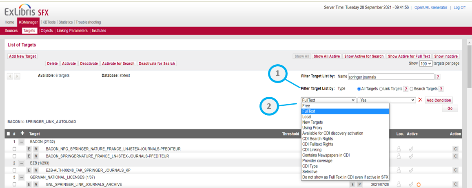Click Local person icon in EZB-ALTH-00248 row
The height and width of the screenshot is (188, 472).
click(x=399, y=170)
